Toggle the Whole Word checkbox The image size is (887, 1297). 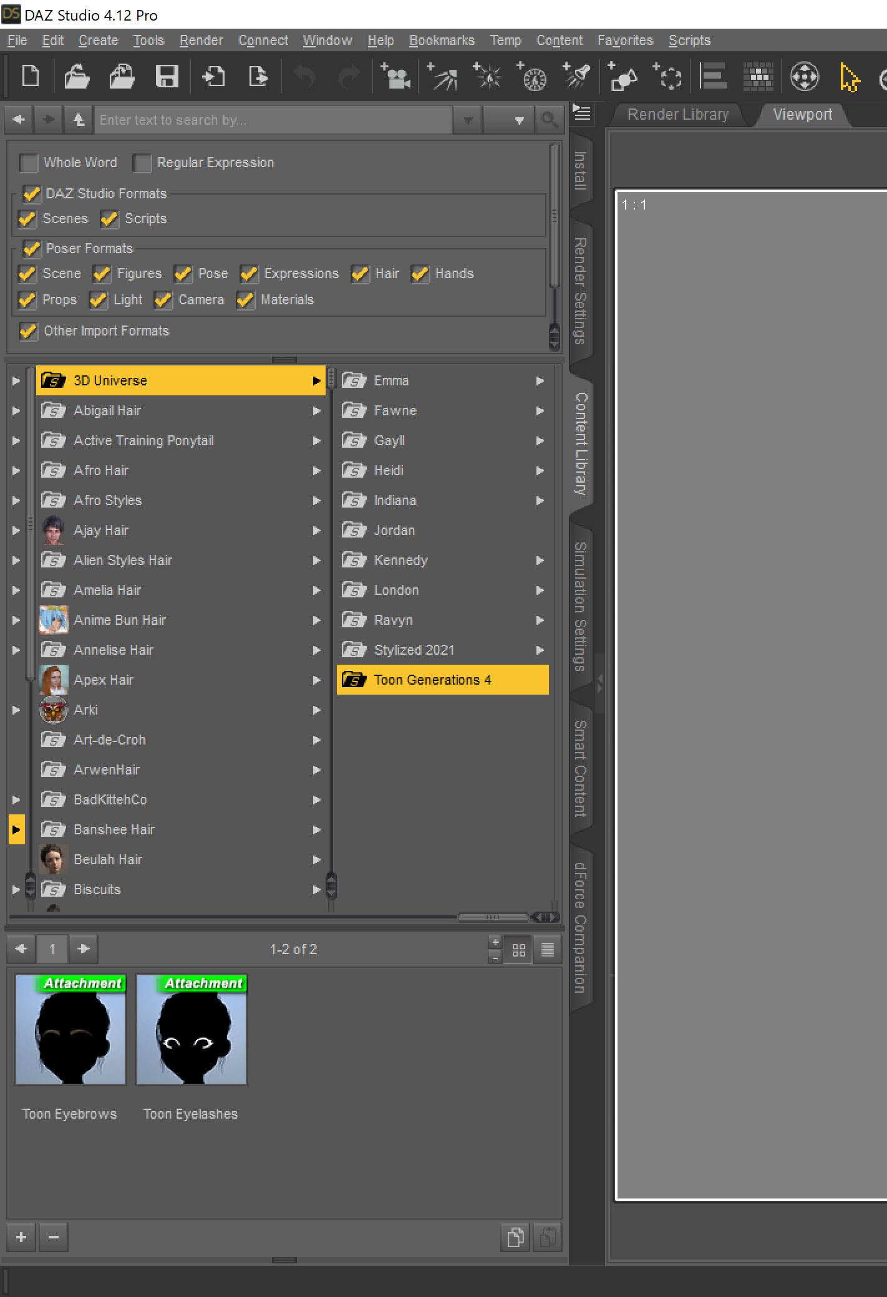click(28, 163)
